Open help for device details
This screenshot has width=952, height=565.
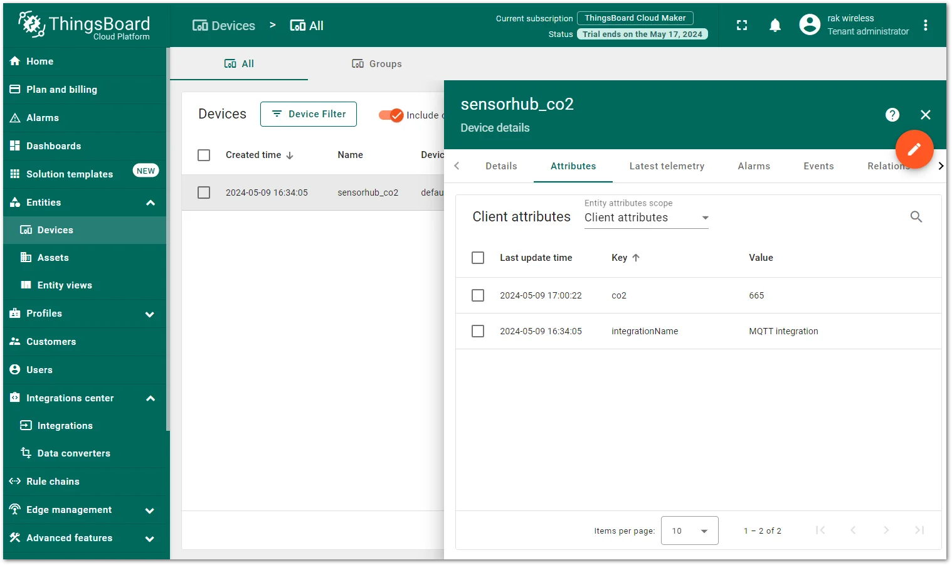pos(892,115)
